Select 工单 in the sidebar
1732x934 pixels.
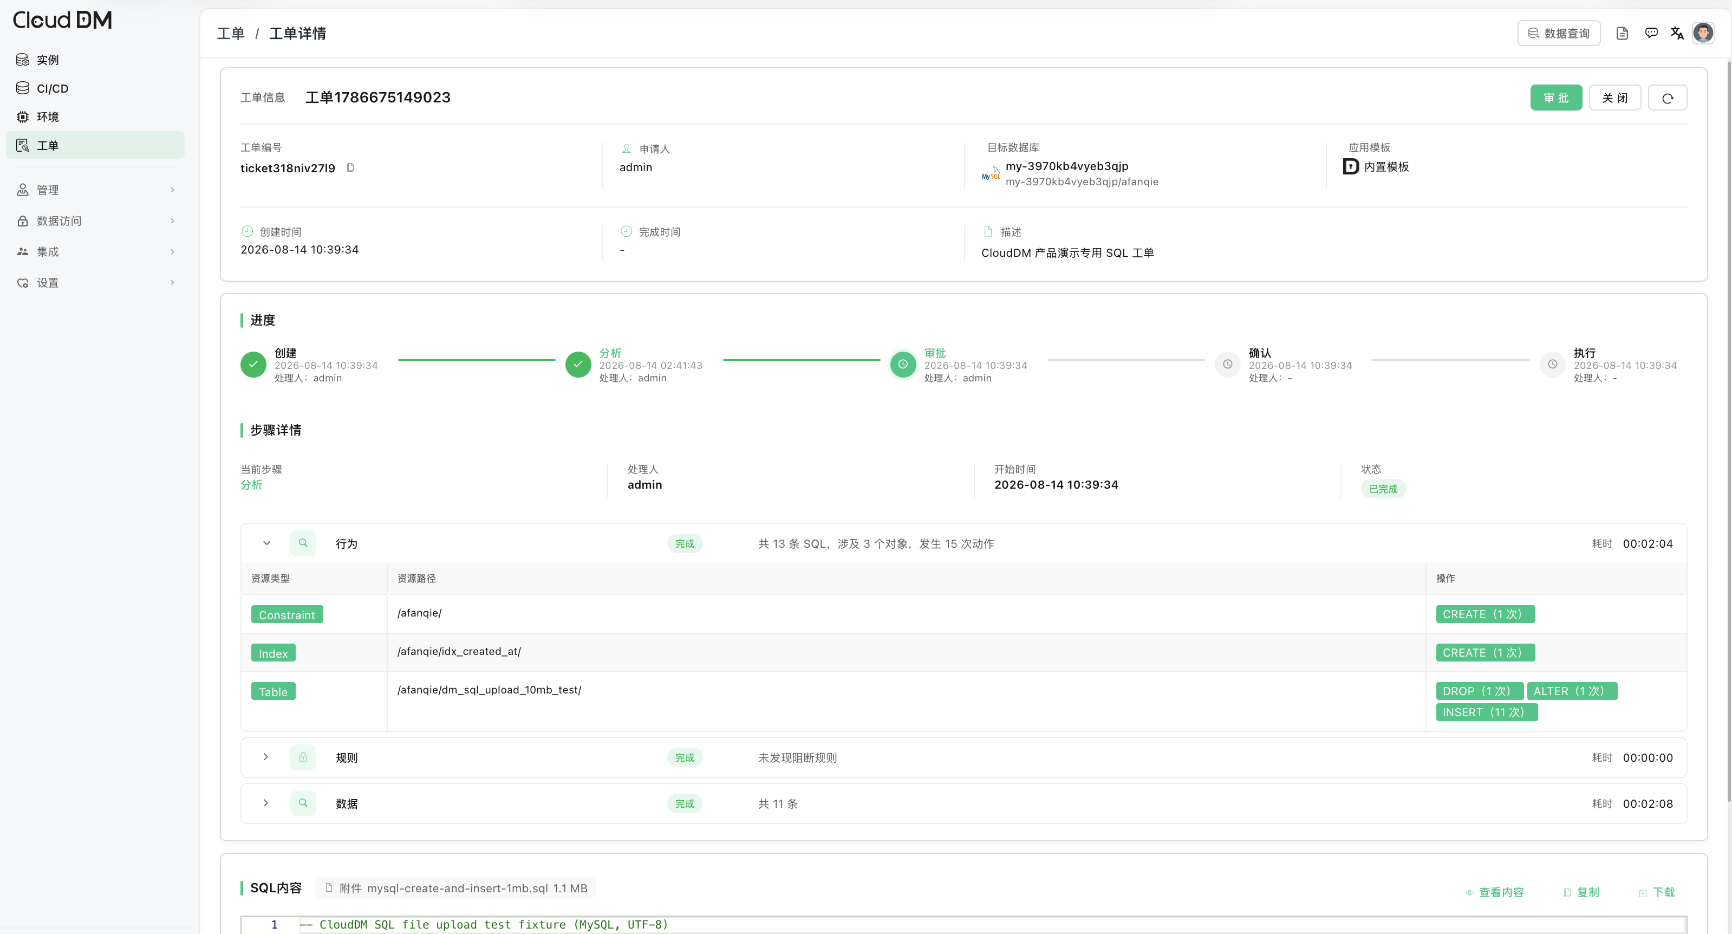coord(95,145)
